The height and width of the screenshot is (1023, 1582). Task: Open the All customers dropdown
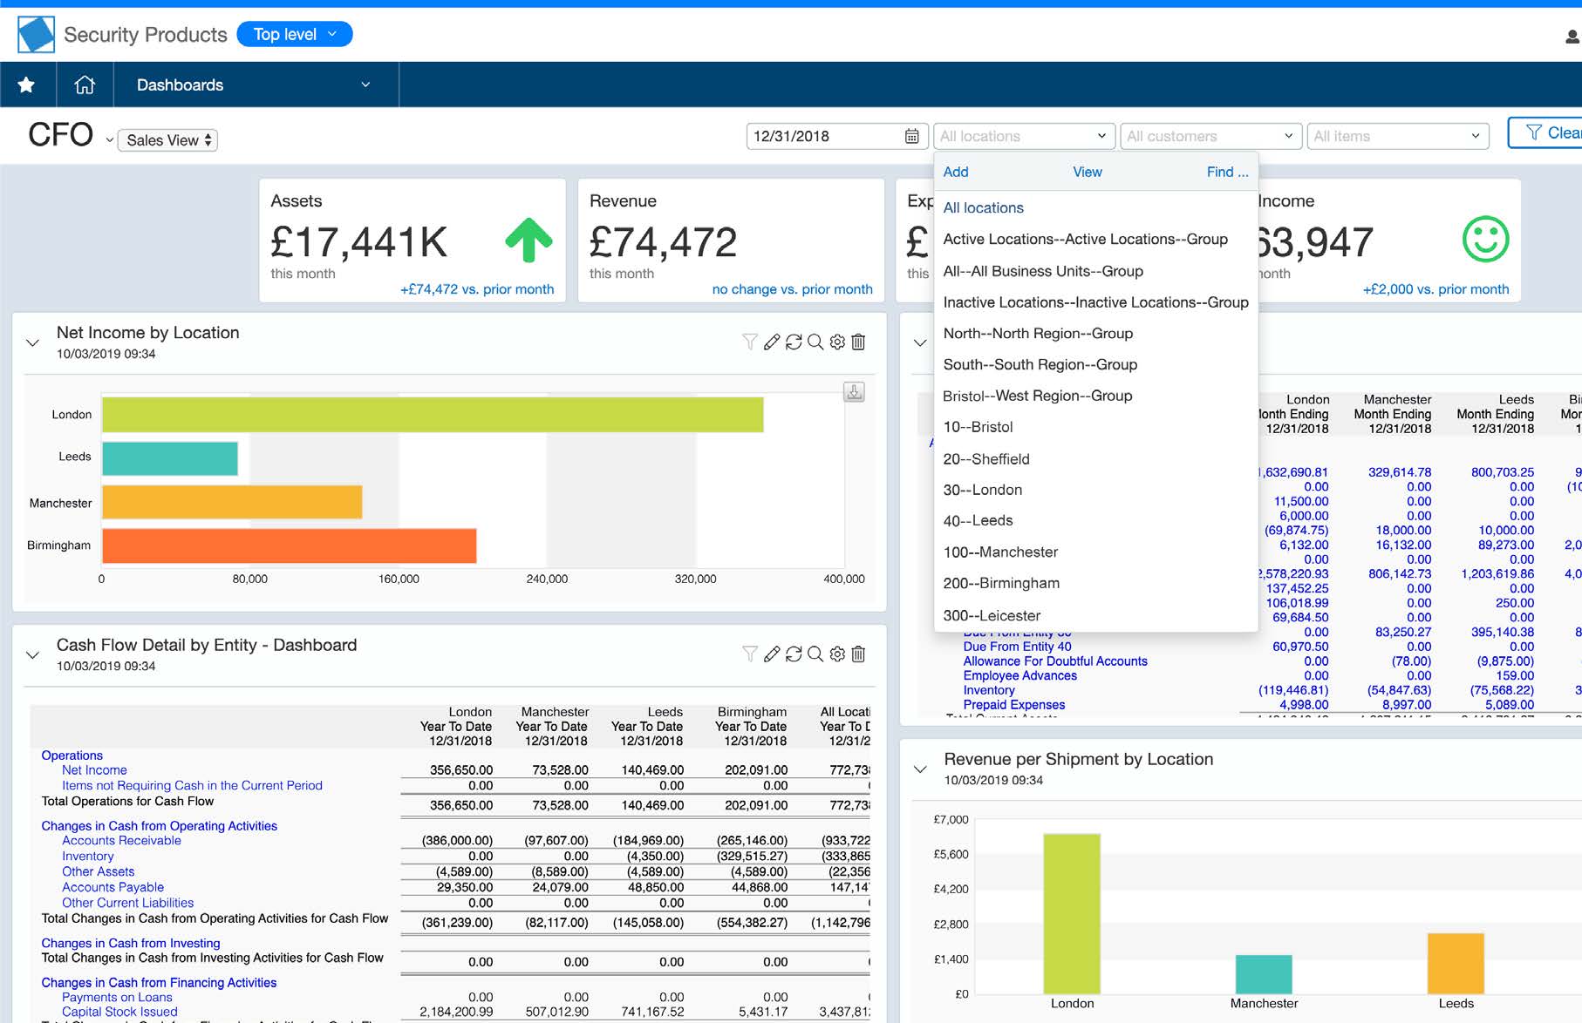coord(1210,136)
